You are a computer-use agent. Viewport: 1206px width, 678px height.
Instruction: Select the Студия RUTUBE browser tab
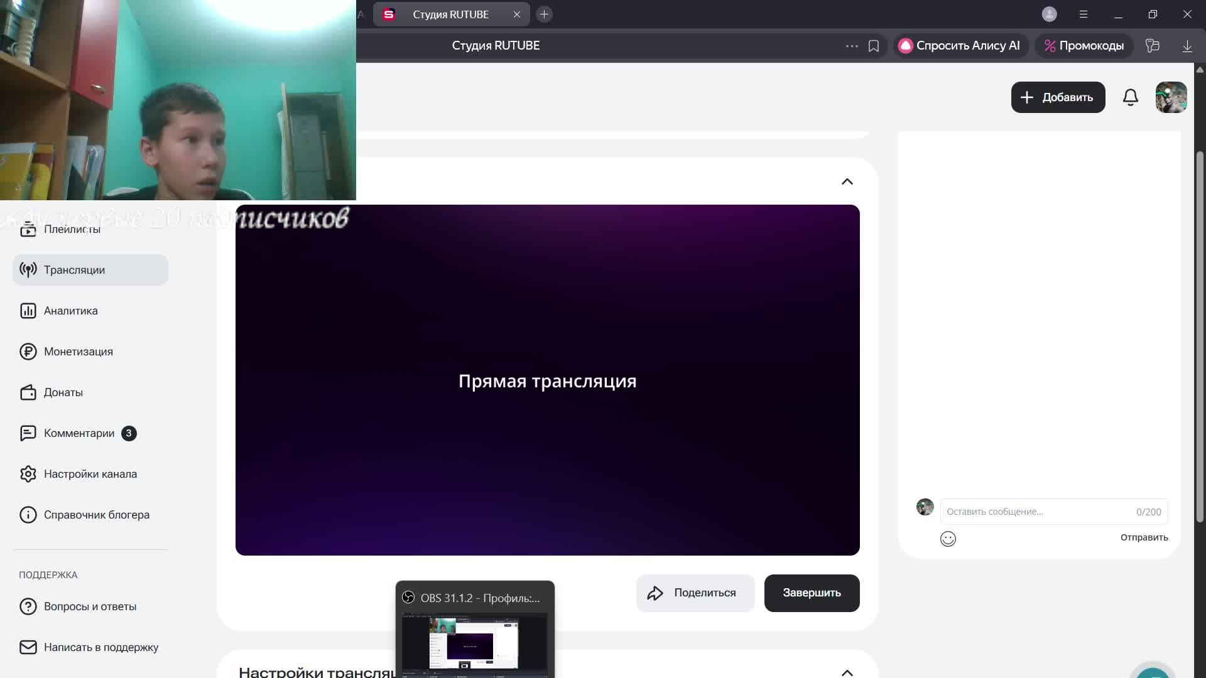coord(450,14)
